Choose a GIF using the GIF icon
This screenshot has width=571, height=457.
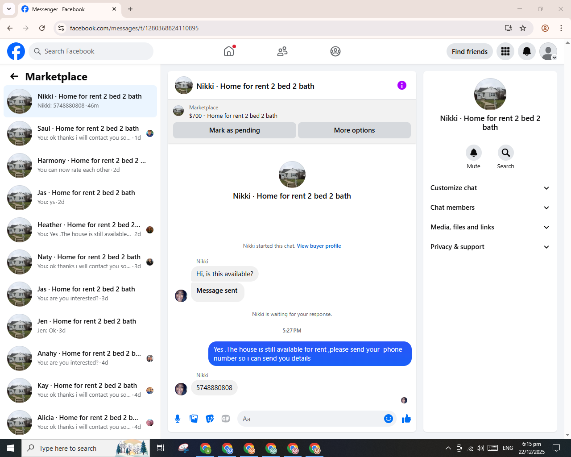tap(226, 419)
